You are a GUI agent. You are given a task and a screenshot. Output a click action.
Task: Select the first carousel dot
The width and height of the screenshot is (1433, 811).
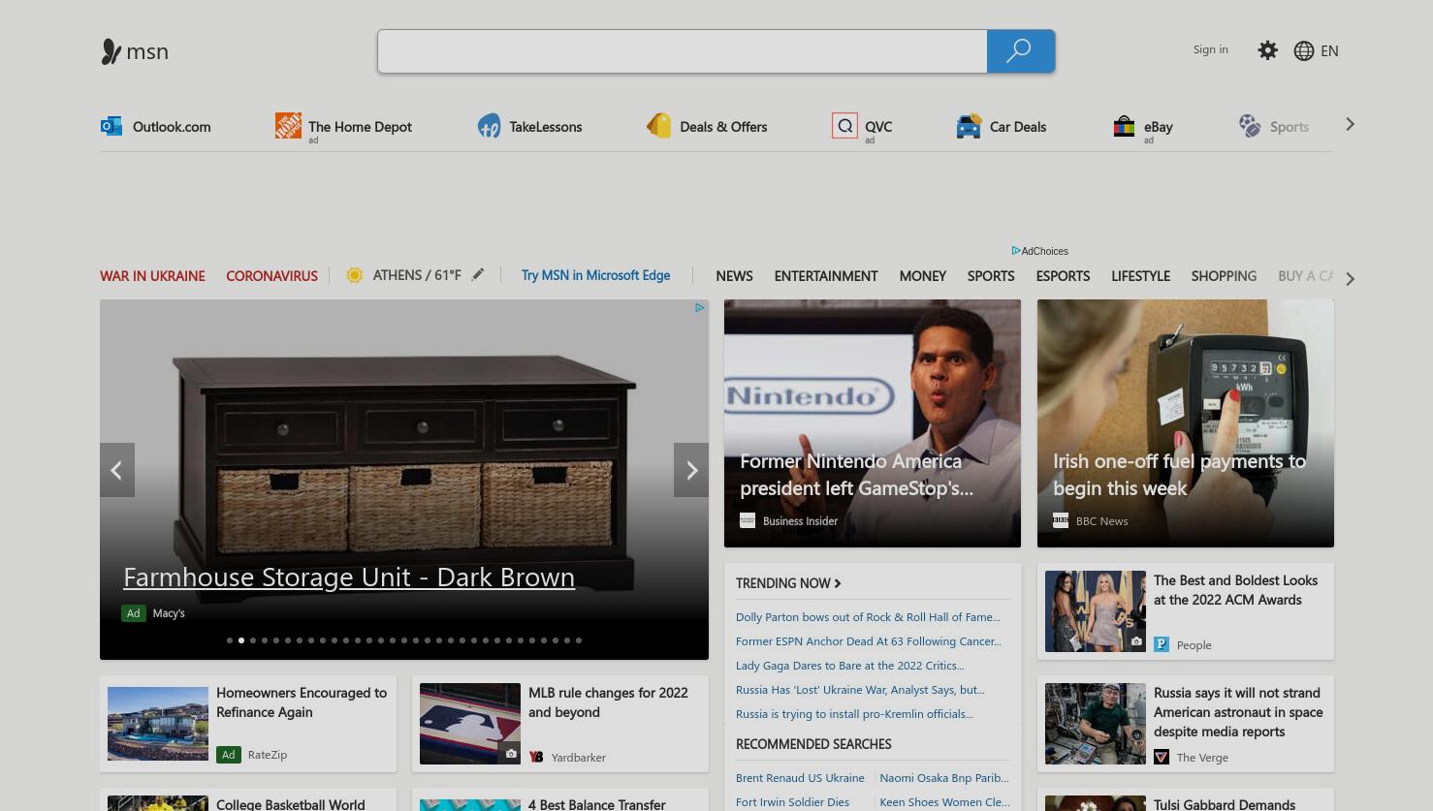pos(230,640)
